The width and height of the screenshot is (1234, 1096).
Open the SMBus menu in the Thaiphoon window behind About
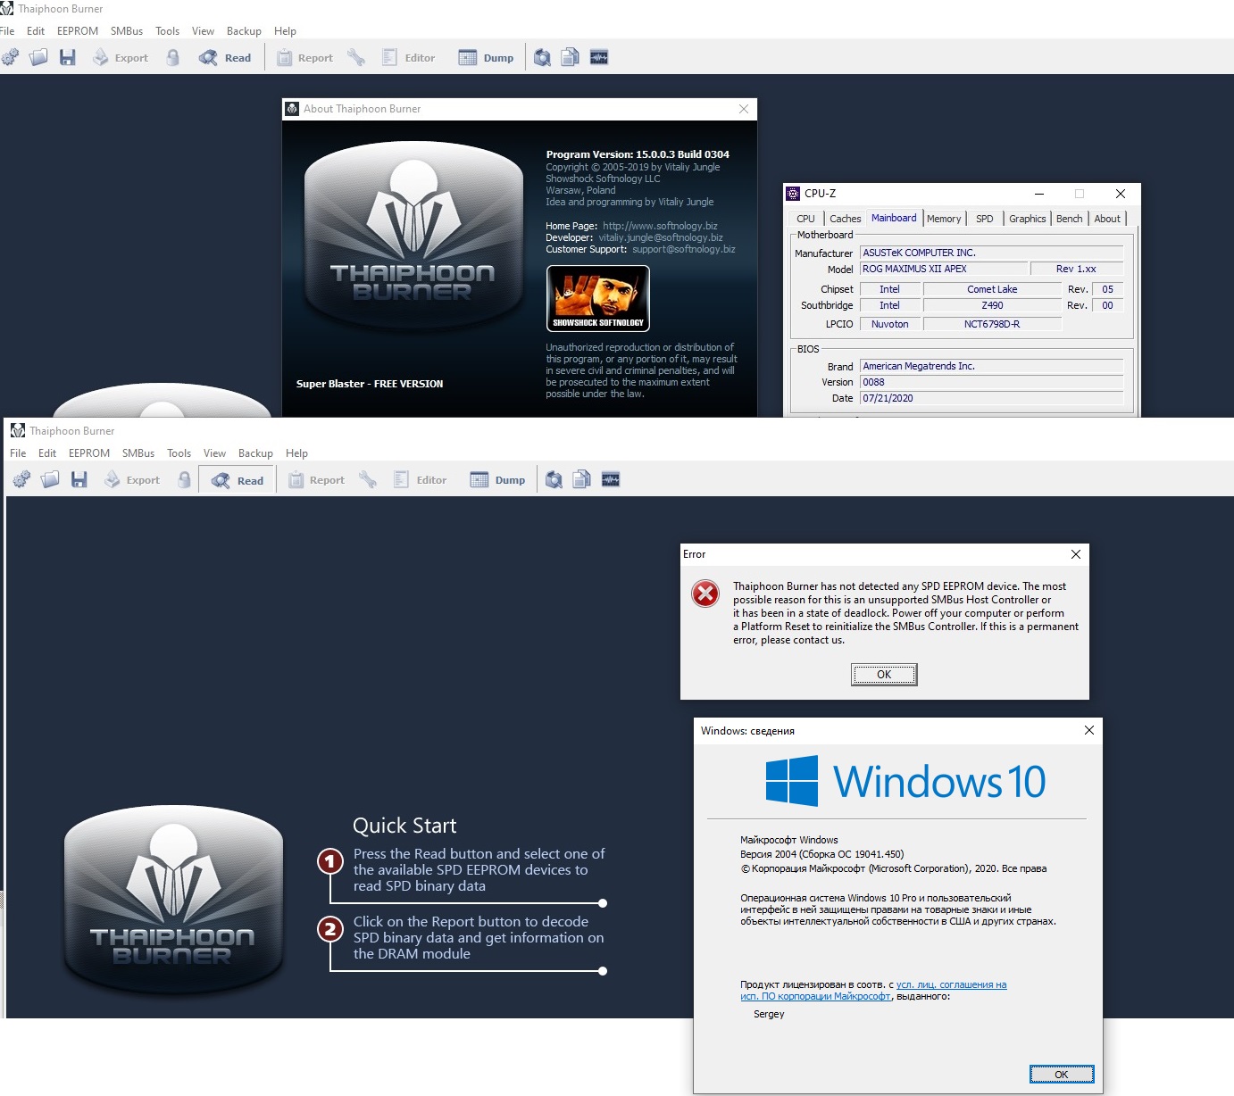[x=127, y=31]
